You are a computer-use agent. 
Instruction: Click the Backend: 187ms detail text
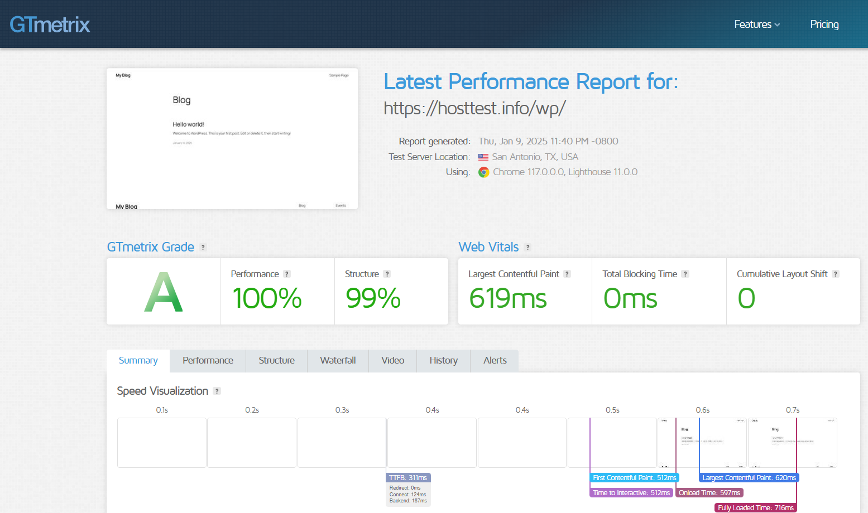[408, 501]
